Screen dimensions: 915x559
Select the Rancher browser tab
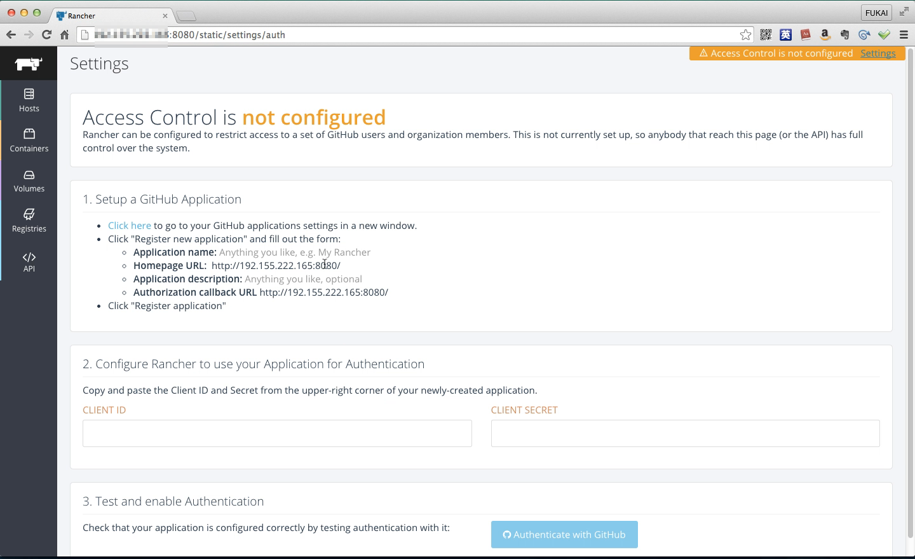click(111, 15)
